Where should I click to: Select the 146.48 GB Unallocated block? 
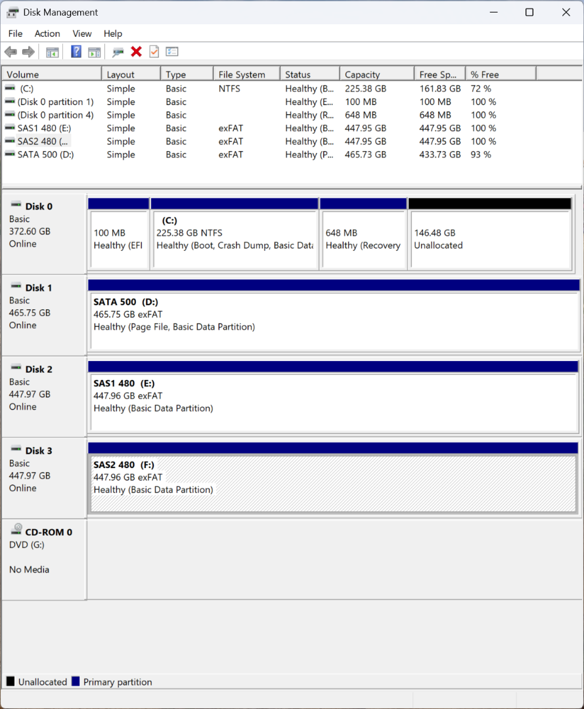pos(490,234)
